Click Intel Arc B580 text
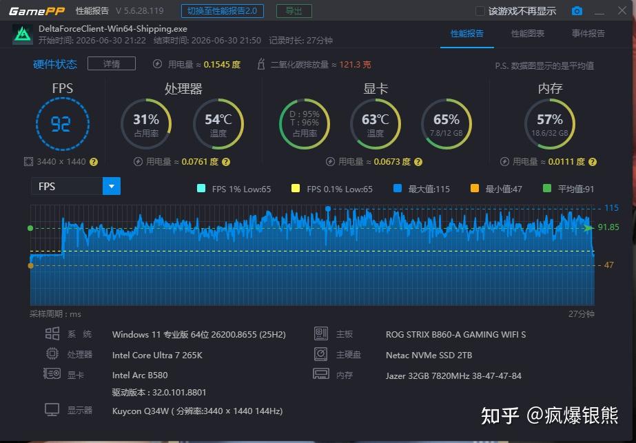Screen dimensions: 636x443 click(139, 375)
